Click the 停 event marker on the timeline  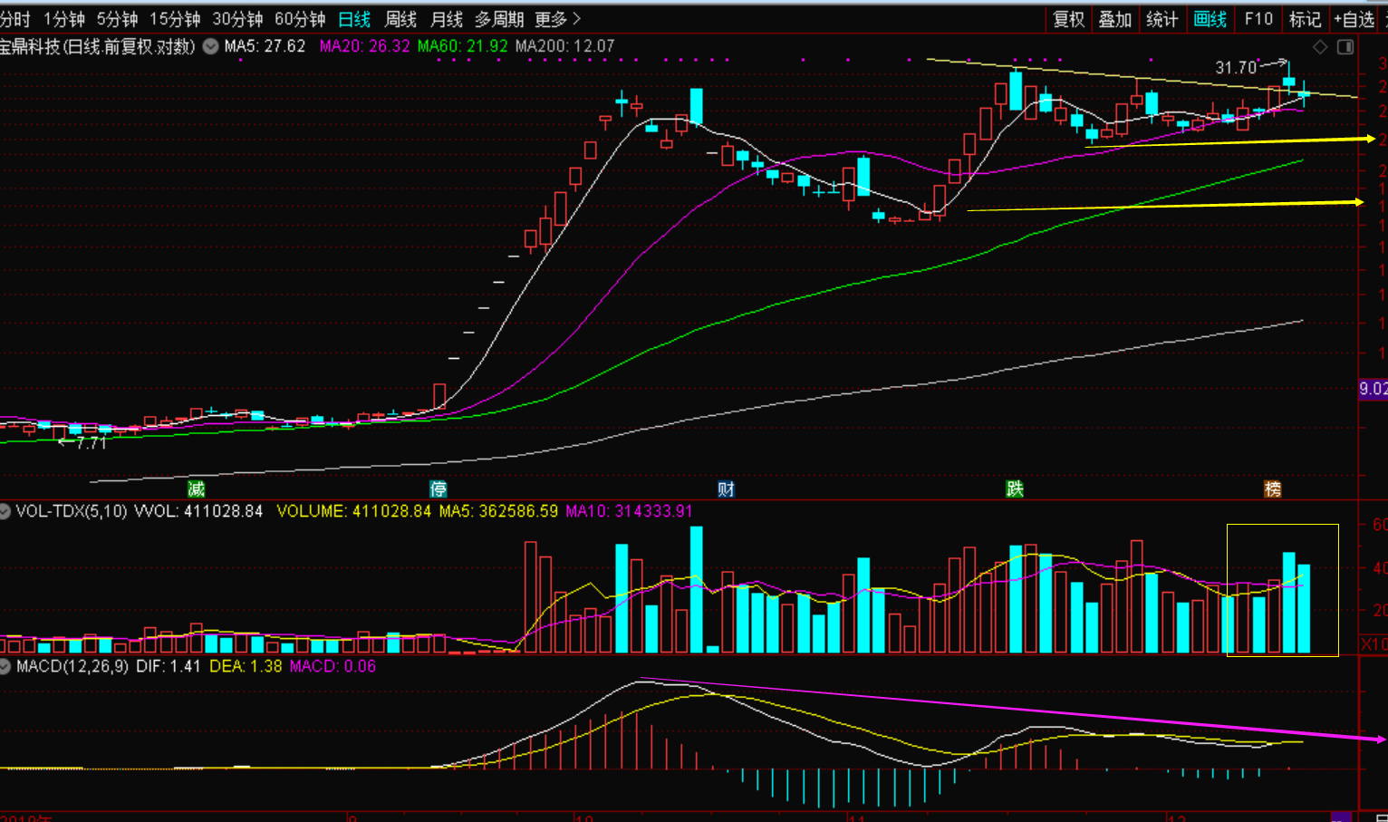coord(439,489)
